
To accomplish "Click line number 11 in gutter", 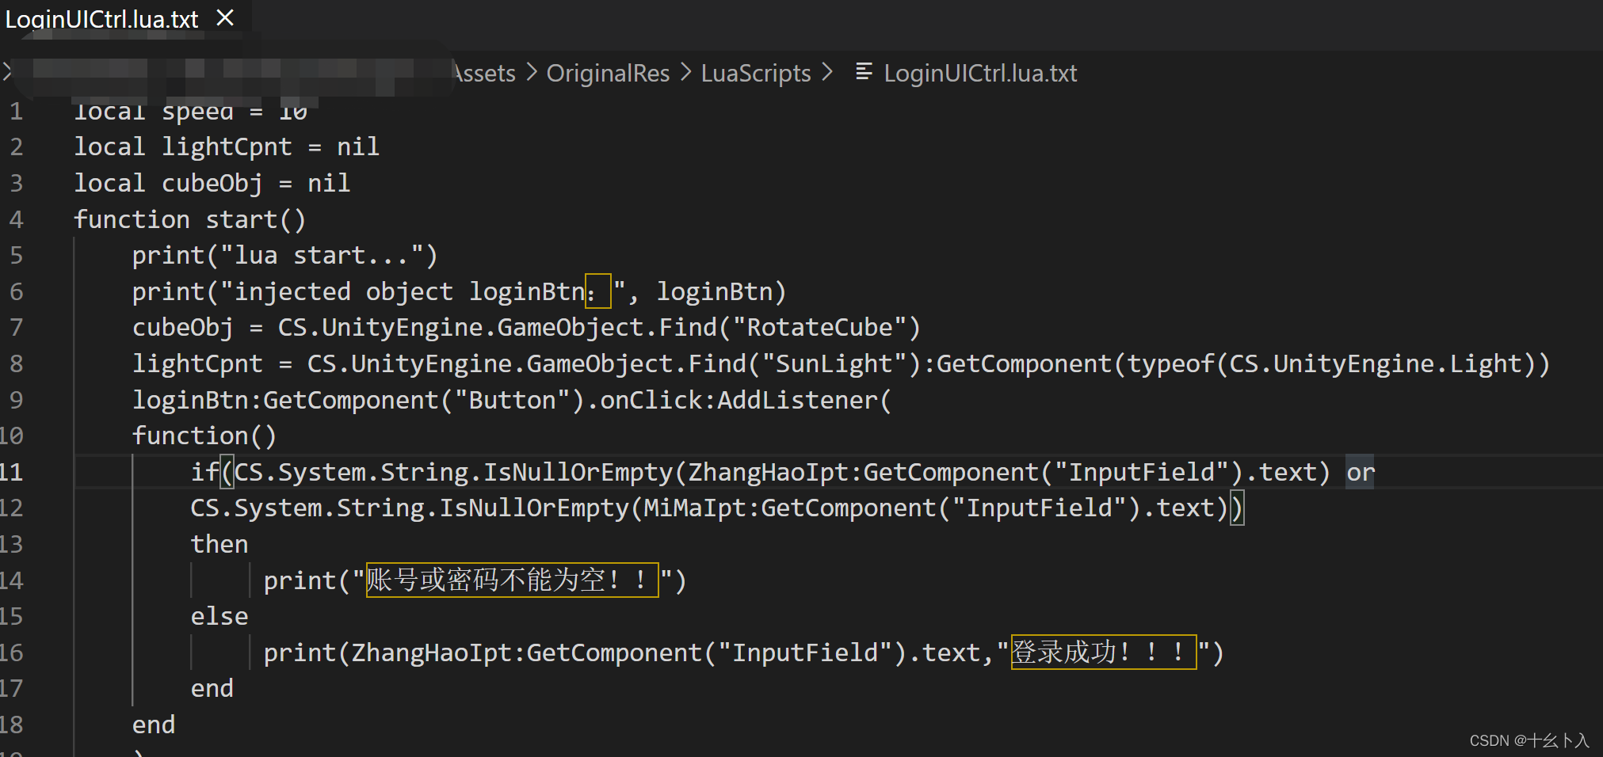I will pyautogui.click(x=12, y=472).
